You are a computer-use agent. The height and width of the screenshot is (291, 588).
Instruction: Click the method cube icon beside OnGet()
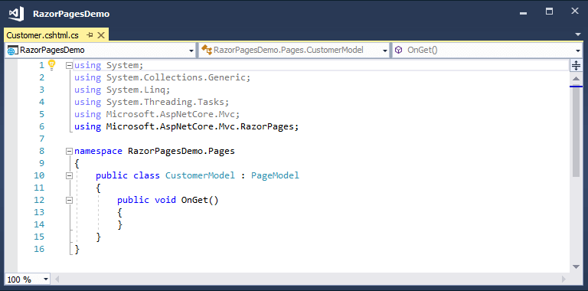pos(399,50)
